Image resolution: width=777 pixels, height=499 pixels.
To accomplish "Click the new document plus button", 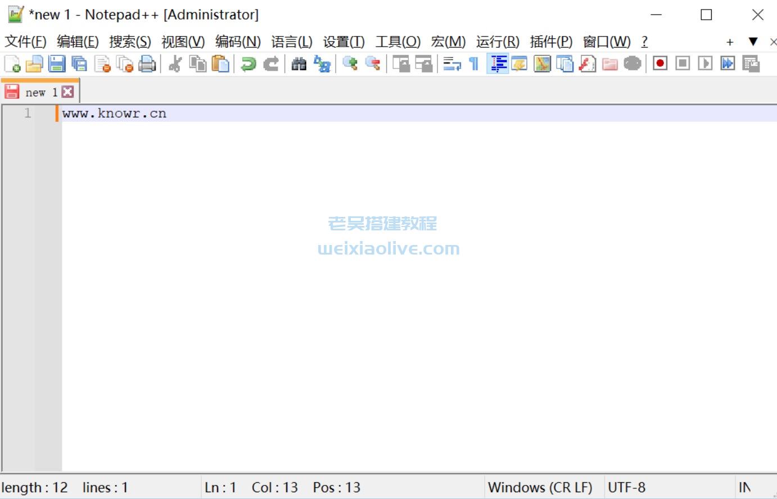I will pyautogui.click(x=729, y=41).
